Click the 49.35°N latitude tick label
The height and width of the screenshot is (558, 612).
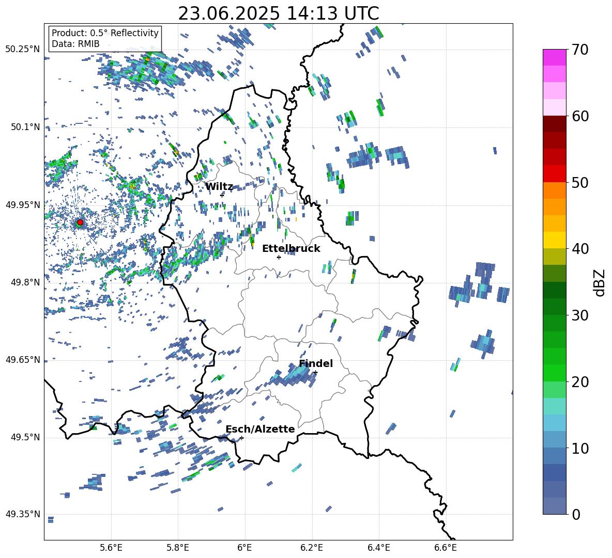[x=23, y=514]
